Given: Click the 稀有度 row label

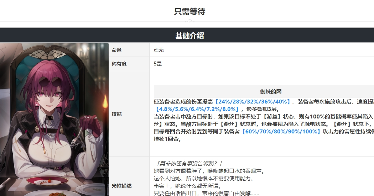Looking at the screenshot, I should (x=119, y=64).
